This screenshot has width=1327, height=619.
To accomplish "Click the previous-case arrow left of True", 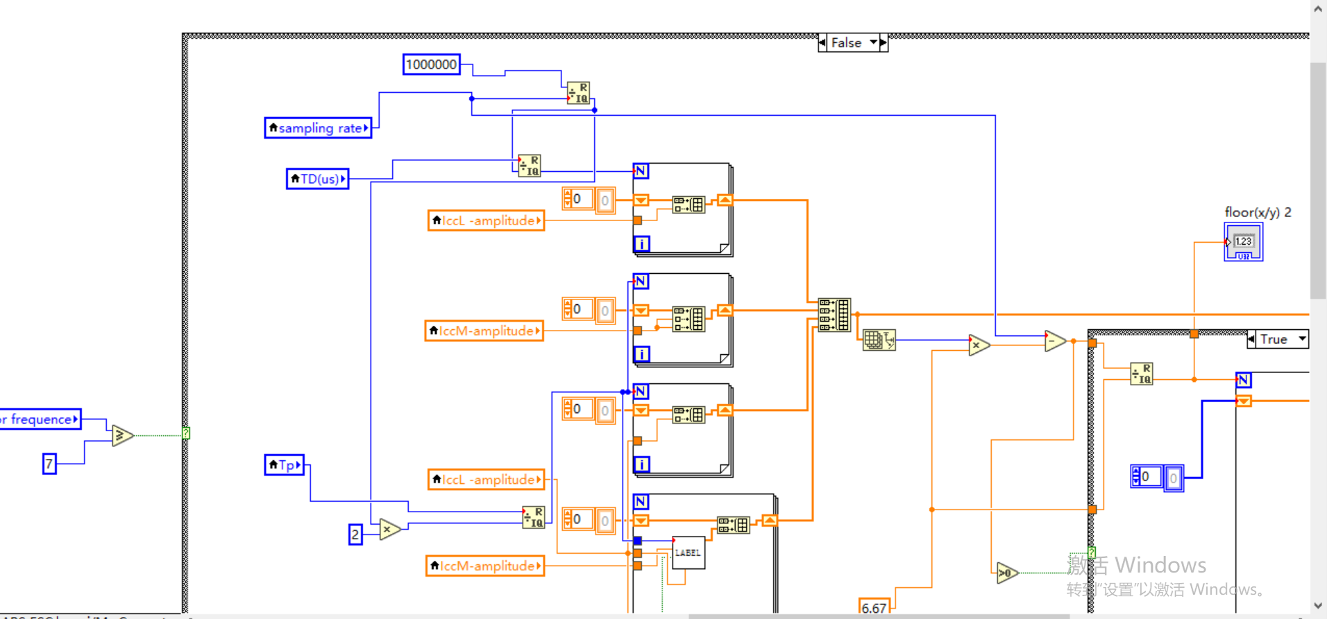I will click(1251, 339).
